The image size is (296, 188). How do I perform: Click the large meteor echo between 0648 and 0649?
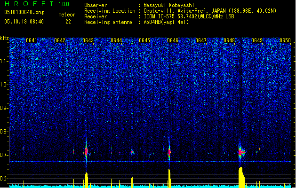[x=241, y=152]
